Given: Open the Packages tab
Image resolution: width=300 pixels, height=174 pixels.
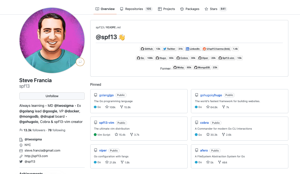Looking at the screenshot, I should coord(190,9).
